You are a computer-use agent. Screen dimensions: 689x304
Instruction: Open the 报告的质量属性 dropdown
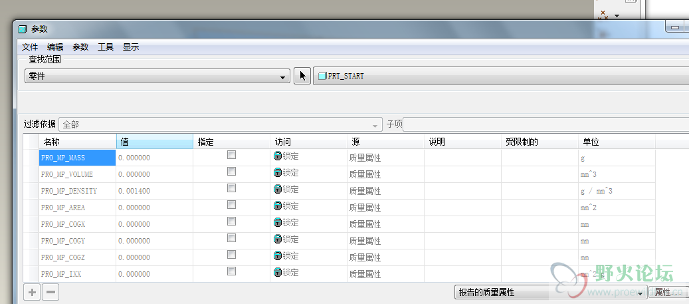pyautogui.click(x=551, y=292)
